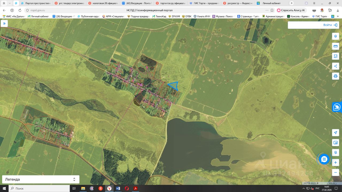Open the map search-by-location tool
This screenshot has width=342, height=192.
click(336, 153)
